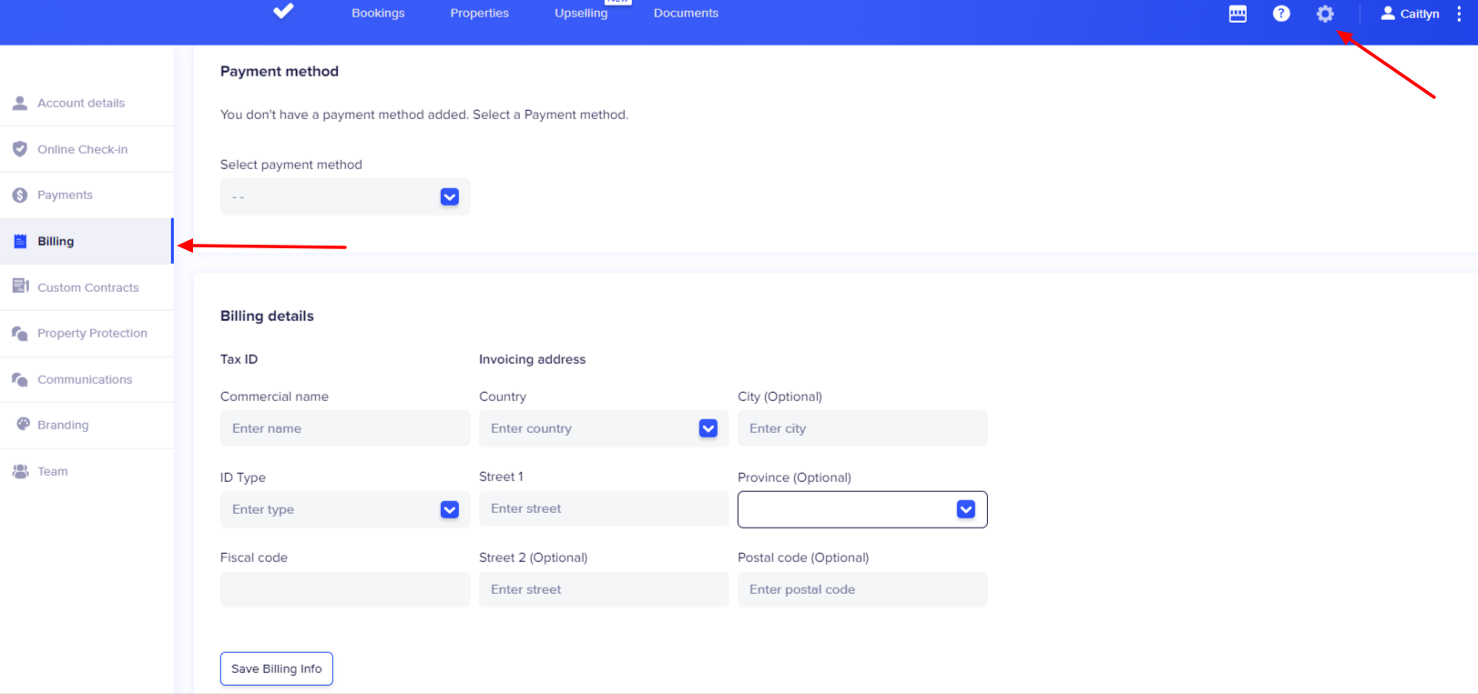Expand the Select payment method dropdown

(x=344, y=197)
